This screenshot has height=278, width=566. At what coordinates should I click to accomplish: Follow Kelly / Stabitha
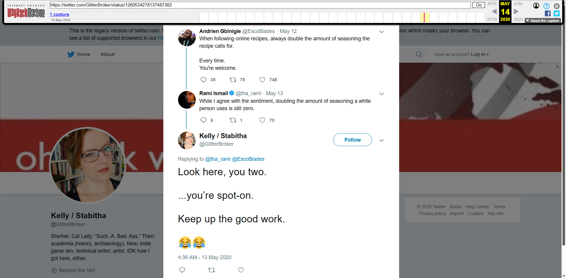352,140
